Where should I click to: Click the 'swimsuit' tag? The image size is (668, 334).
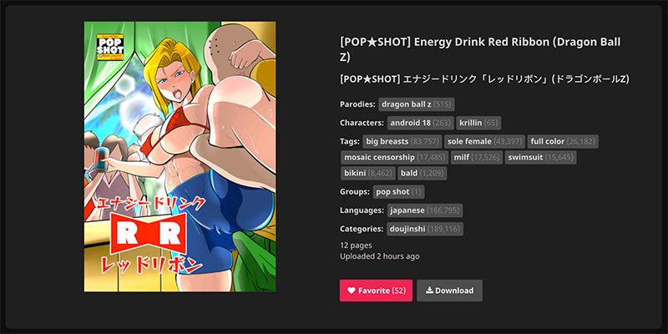(540, 157)
